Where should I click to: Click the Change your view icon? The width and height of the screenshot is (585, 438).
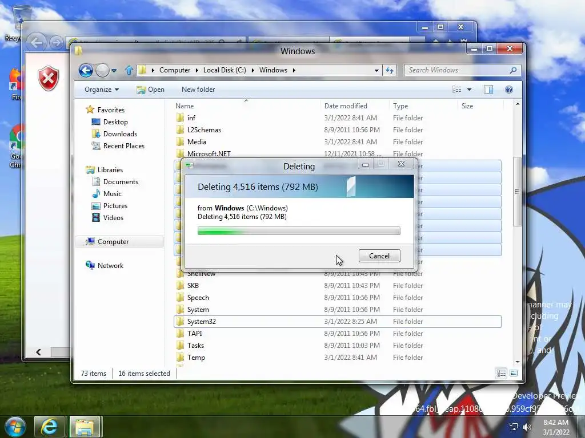point(457,90)
